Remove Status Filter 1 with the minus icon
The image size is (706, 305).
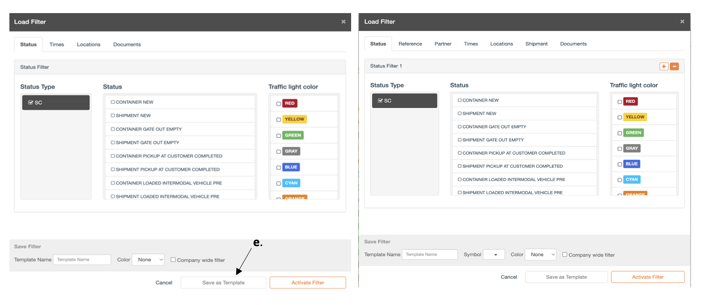(x=675, y=66)
